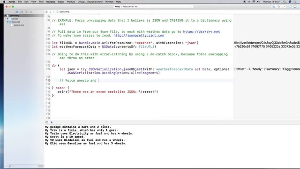
Task: Click console line about the Elio
Action: pyautogui.click(x=86, y=143)
